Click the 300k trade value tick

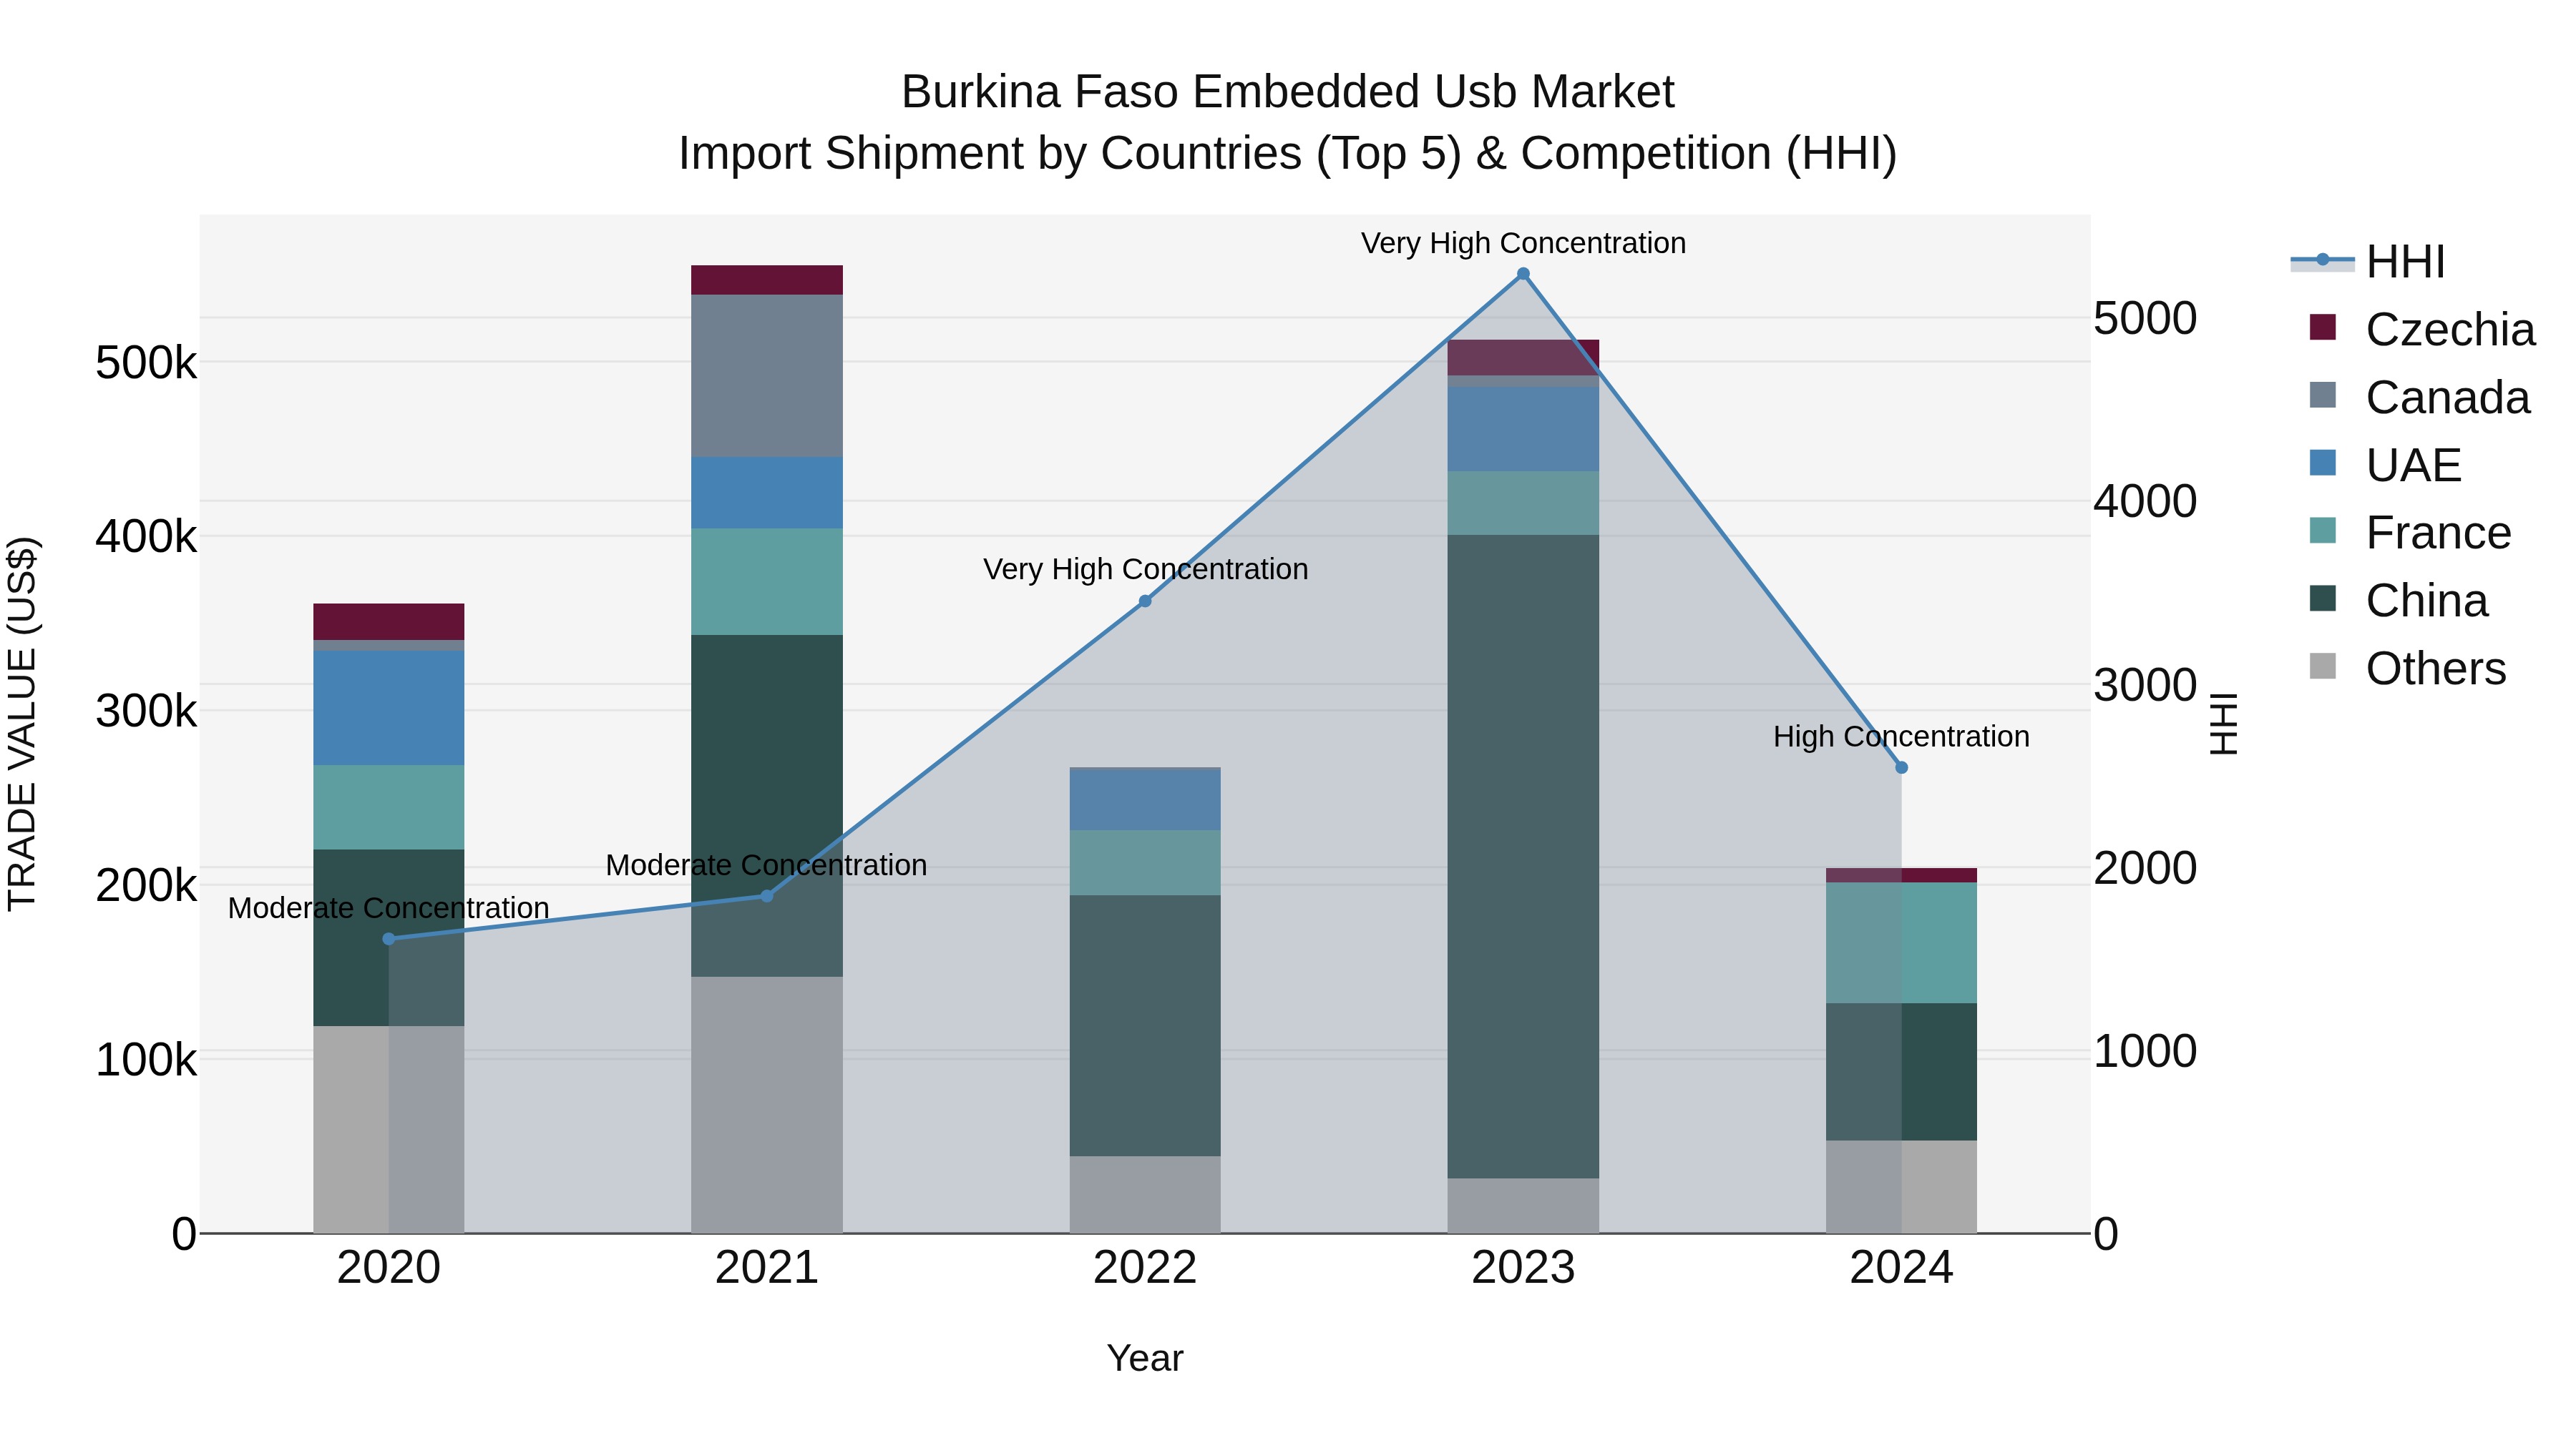pyautogui.click(x=146, y=711)
